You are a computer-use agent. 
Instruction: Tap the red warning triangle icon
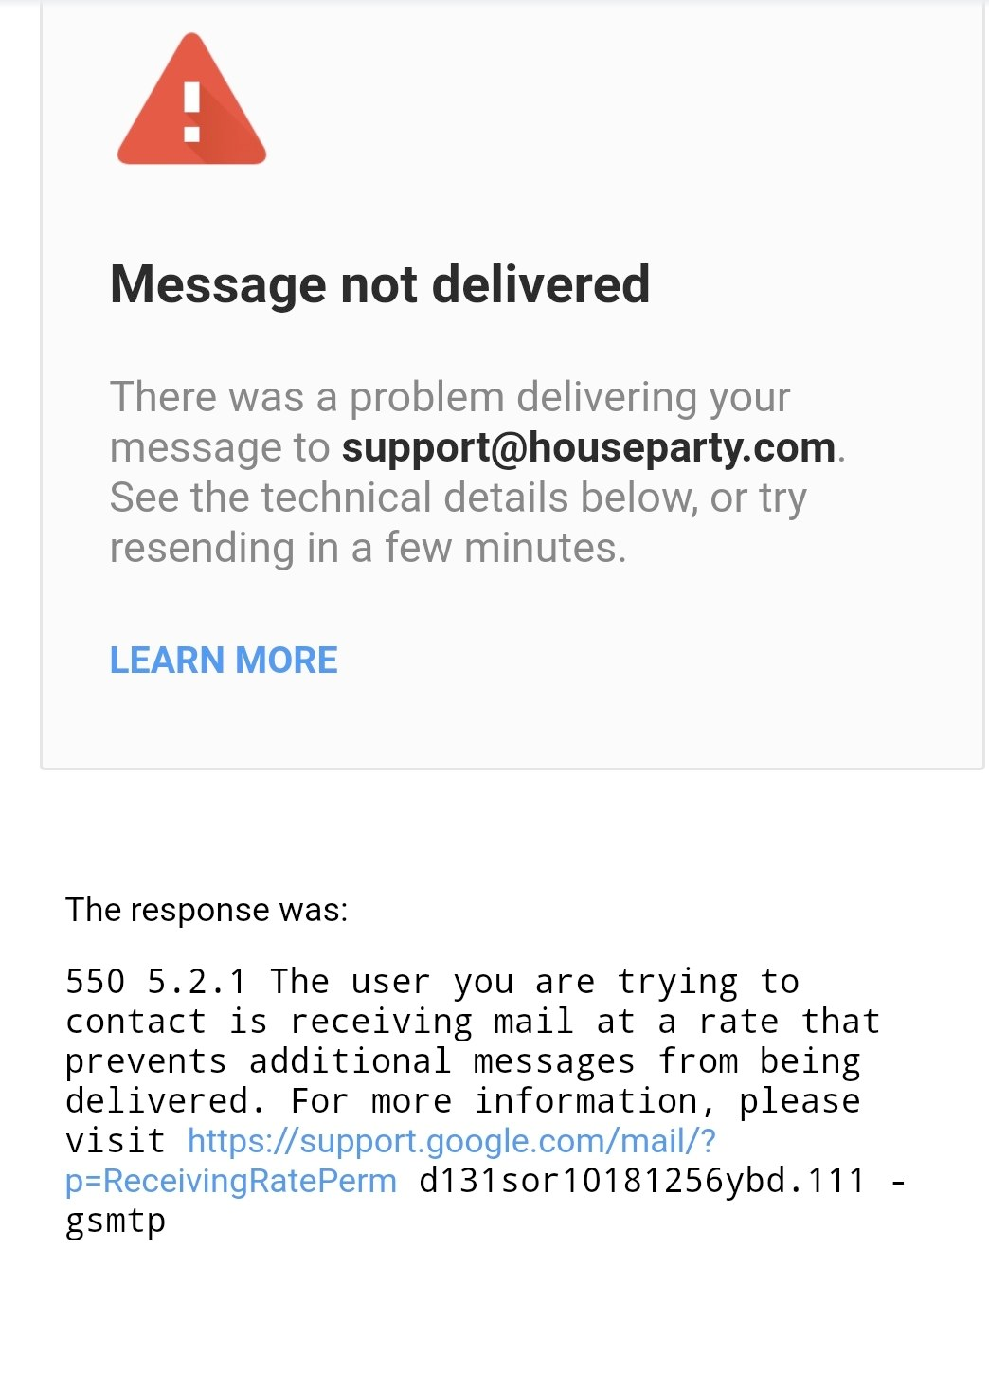[x=191, y=100]
